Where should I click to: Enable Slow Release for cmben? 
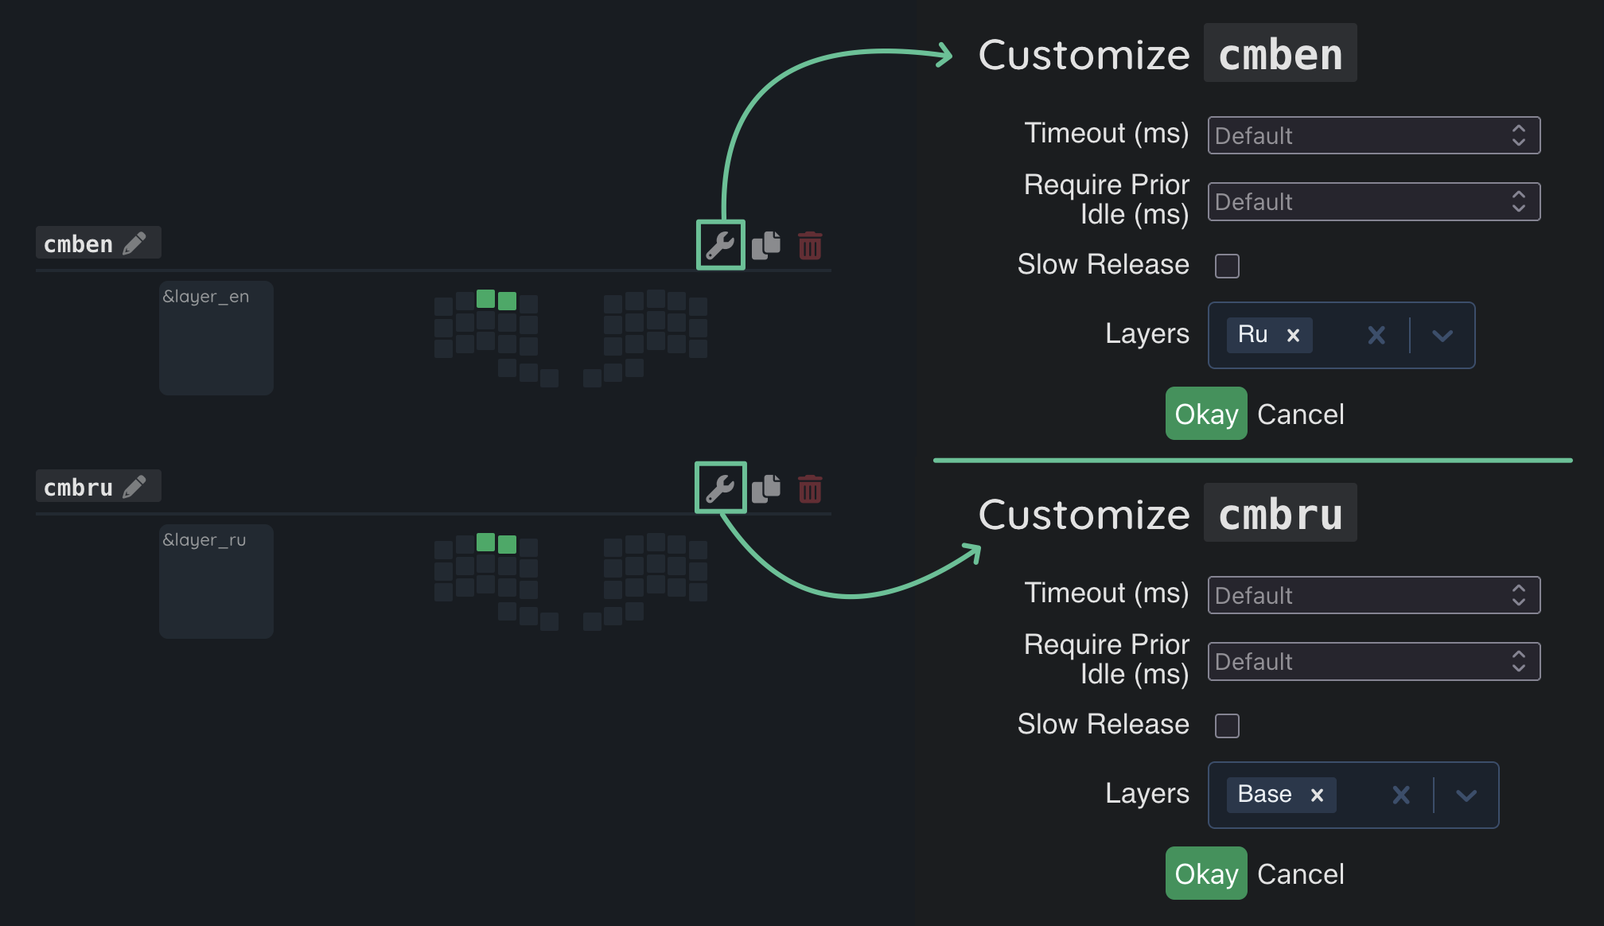(1227, 266)
